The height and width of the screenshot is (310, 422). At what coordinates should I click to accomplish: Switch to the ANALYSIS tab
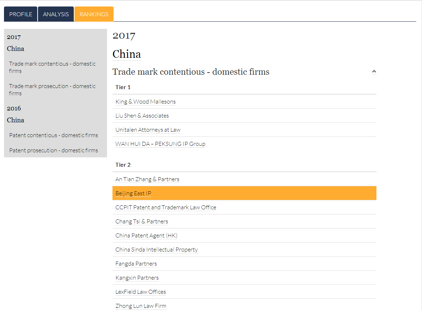56,14
